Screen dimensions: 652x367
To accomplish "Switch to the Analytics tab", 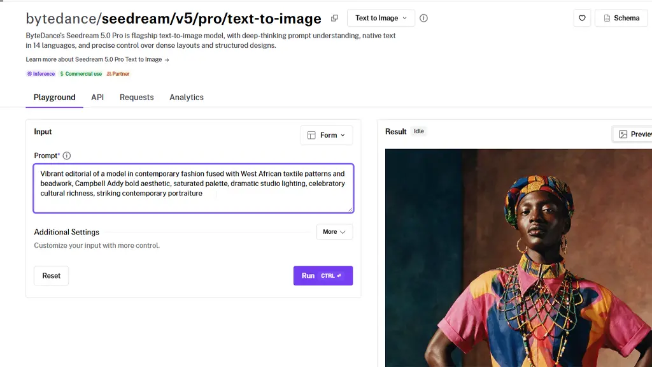I will 187,97.
